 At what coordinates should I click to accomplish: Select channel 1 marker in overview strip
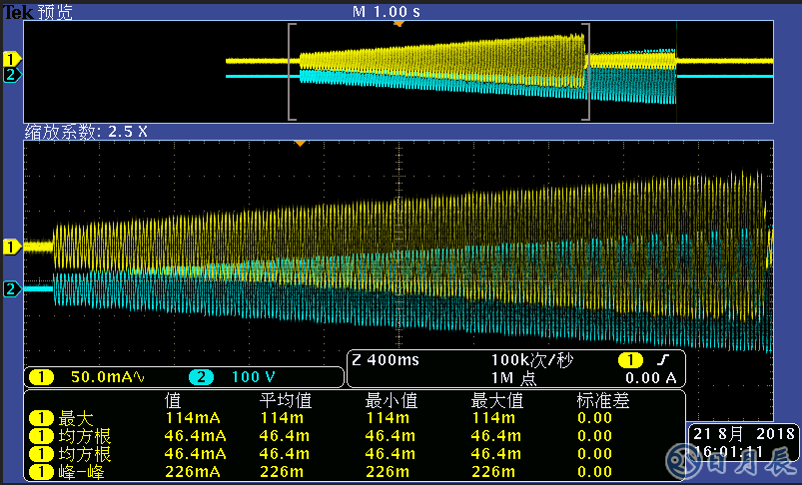[11, 59]
